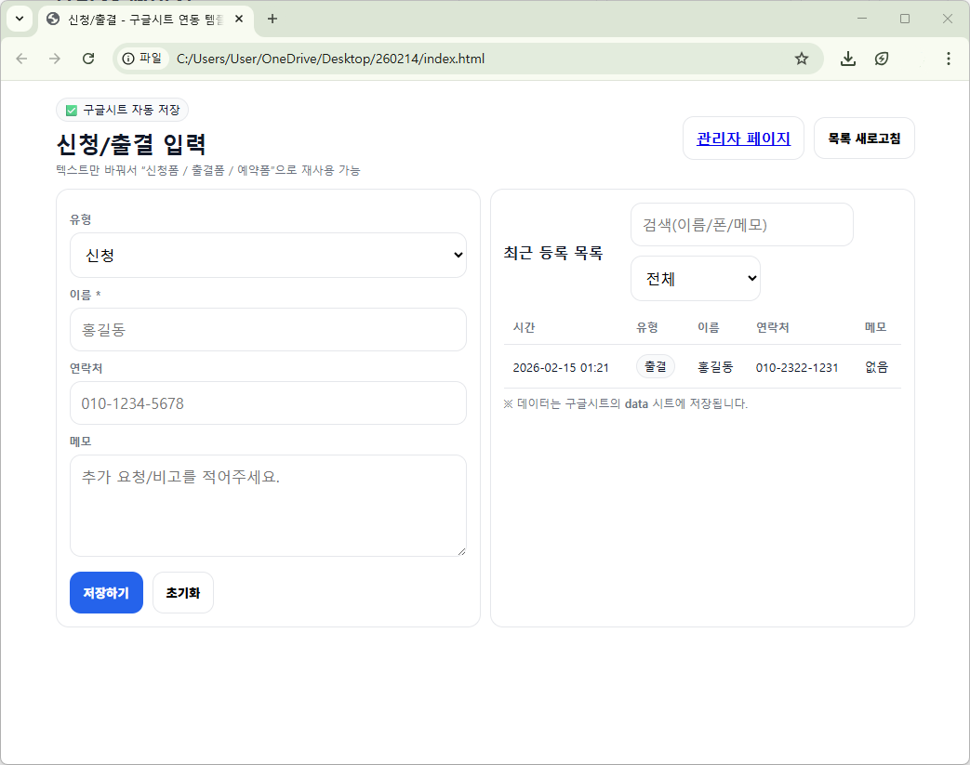This screenshot has width=970, height=765.
Task: Click the 목록 새로고침 button
Action: [x=864, y=138]
